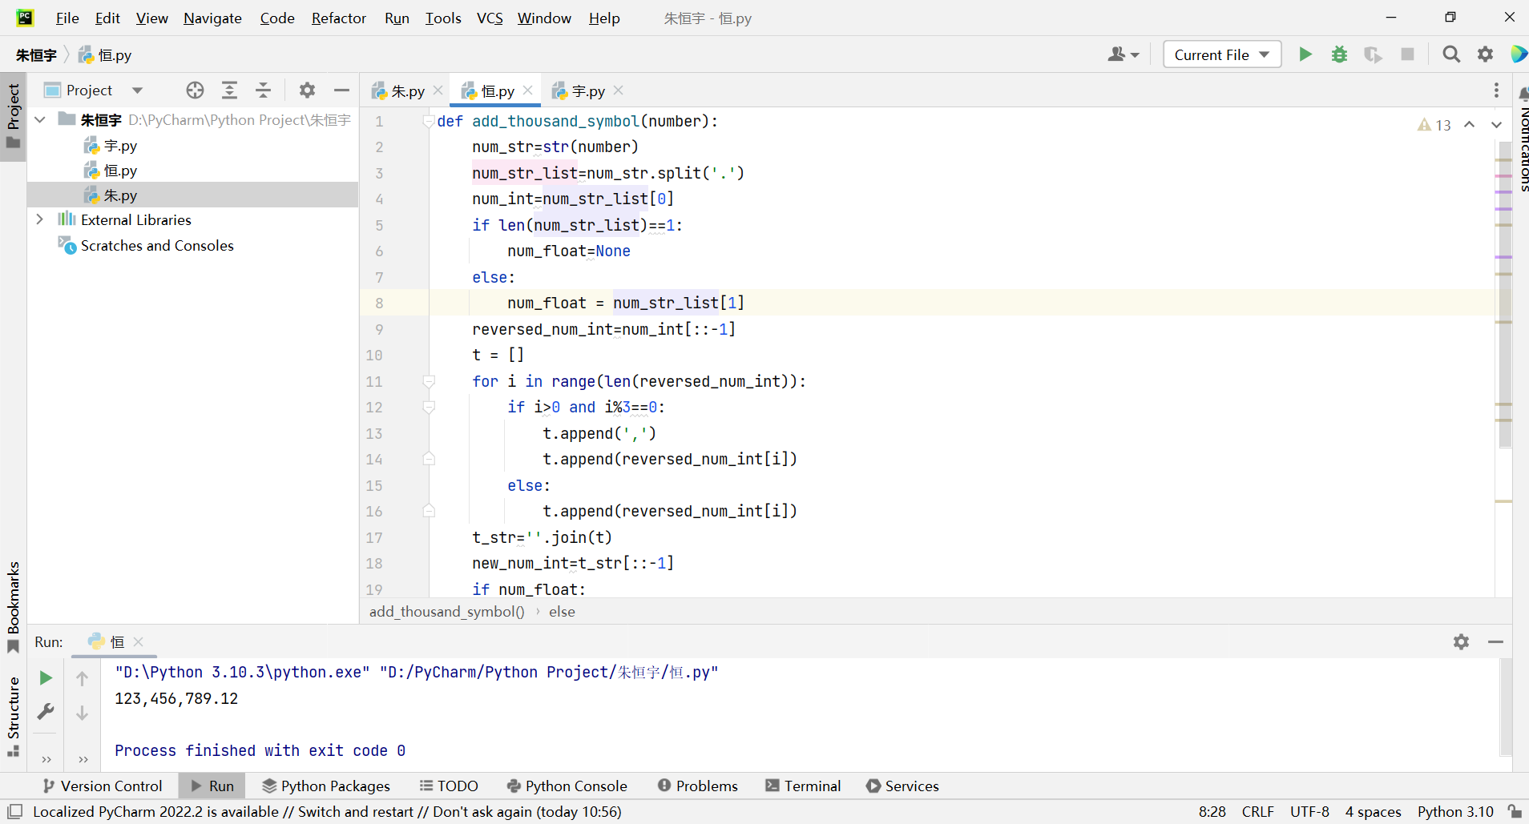Open Run panel gear options
Viewport: 1529px width, 824px height.
coord(1461,642)
